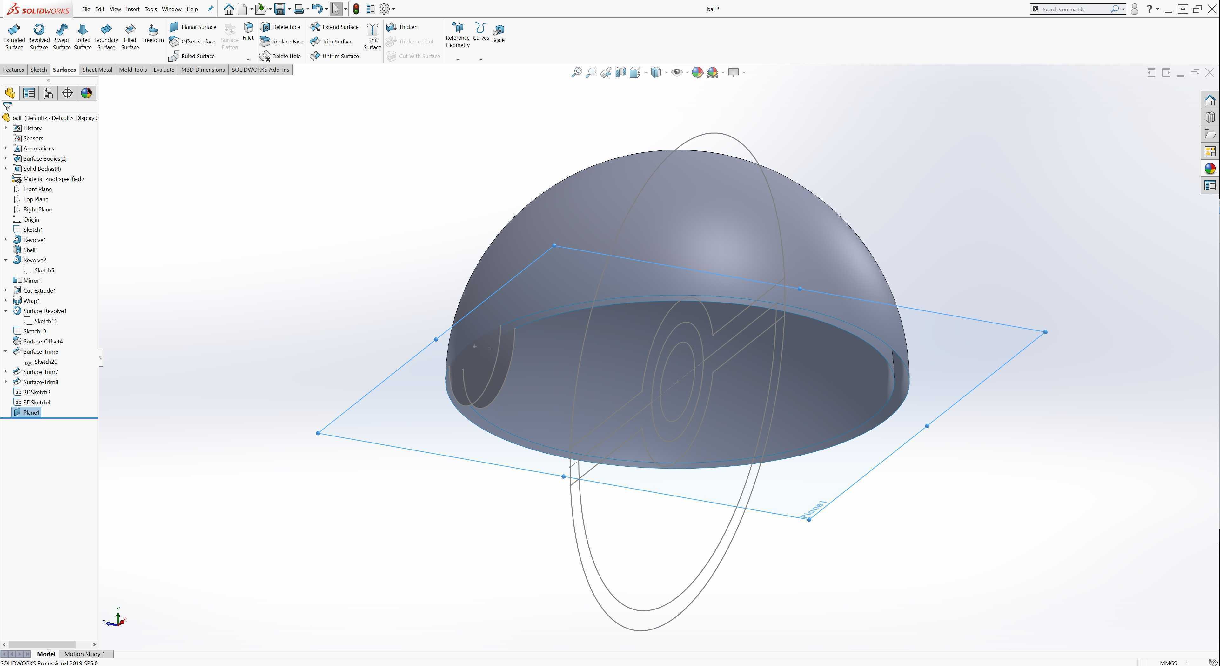Open the Replace Face command

point(281,42)
